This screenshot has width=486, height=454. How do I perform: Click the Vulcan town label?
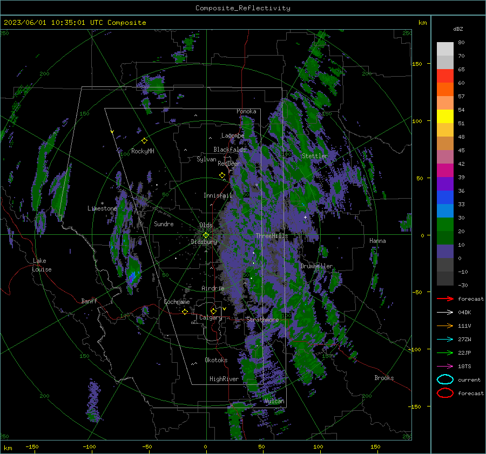click(274, 401)
